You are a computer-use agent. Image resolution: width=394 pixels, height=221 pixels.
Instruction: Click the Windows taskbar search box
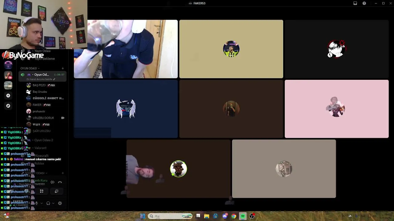[x=170, y=216]
